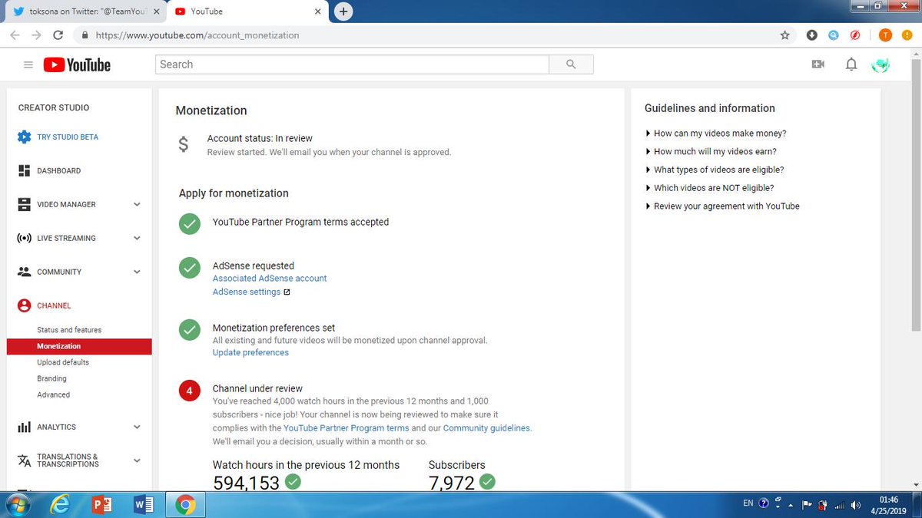Click the Chrome taskbar icon
This screenshot has height=518, width=922.
[185, 505]
